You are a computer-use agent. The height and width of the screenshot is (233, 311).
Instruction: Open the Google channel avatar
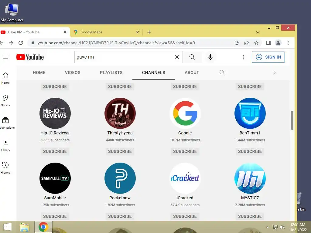coord(185,113)
